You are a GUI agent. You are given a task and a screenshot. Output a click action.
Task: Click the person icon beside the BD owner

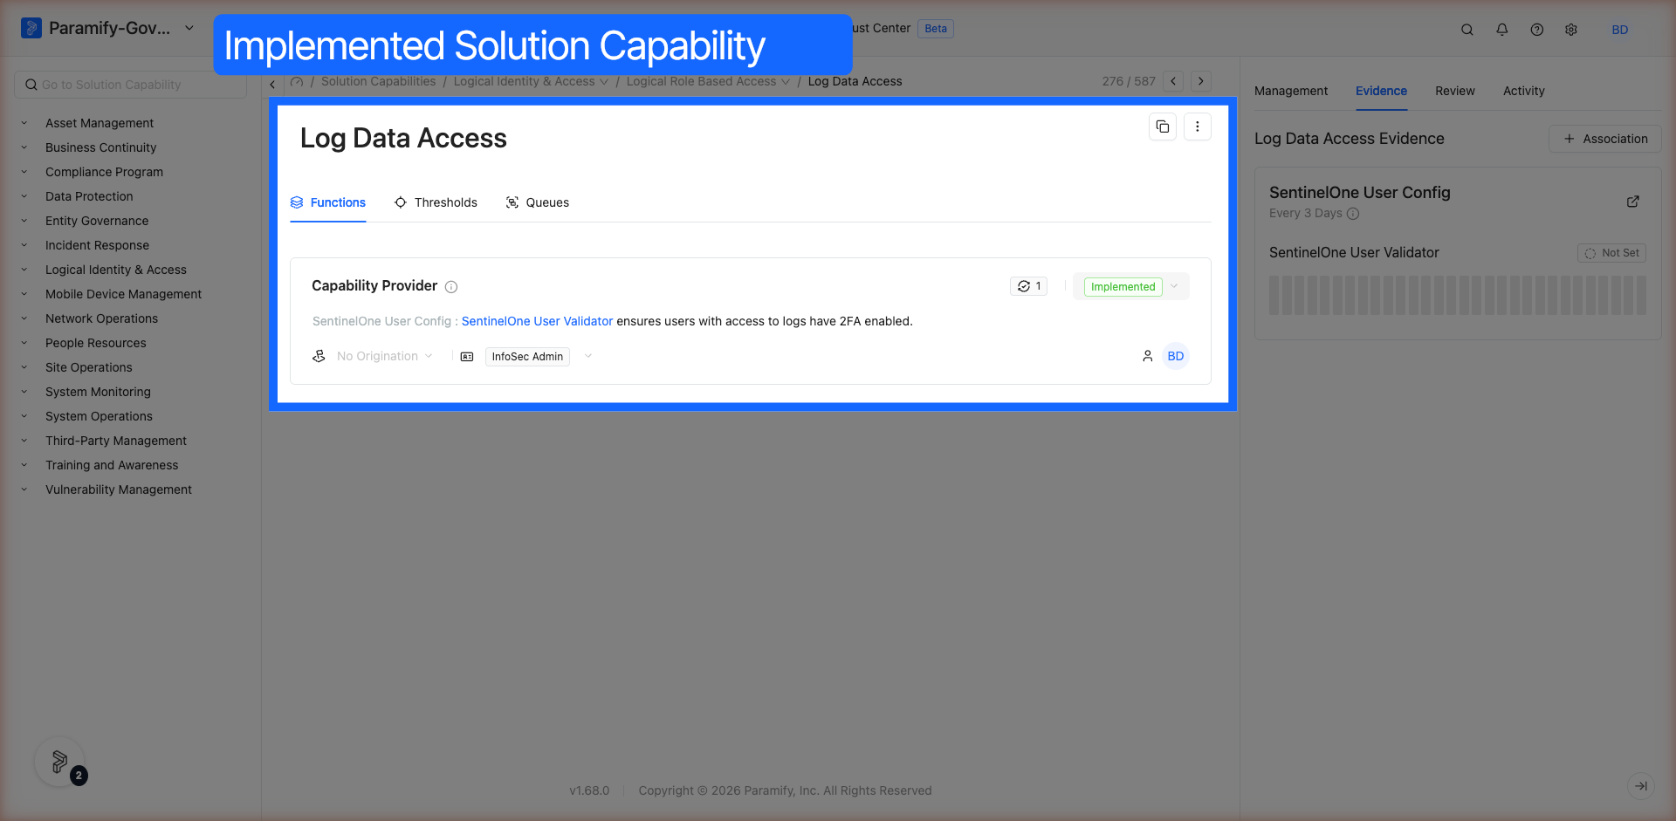tap(1148, 356)
